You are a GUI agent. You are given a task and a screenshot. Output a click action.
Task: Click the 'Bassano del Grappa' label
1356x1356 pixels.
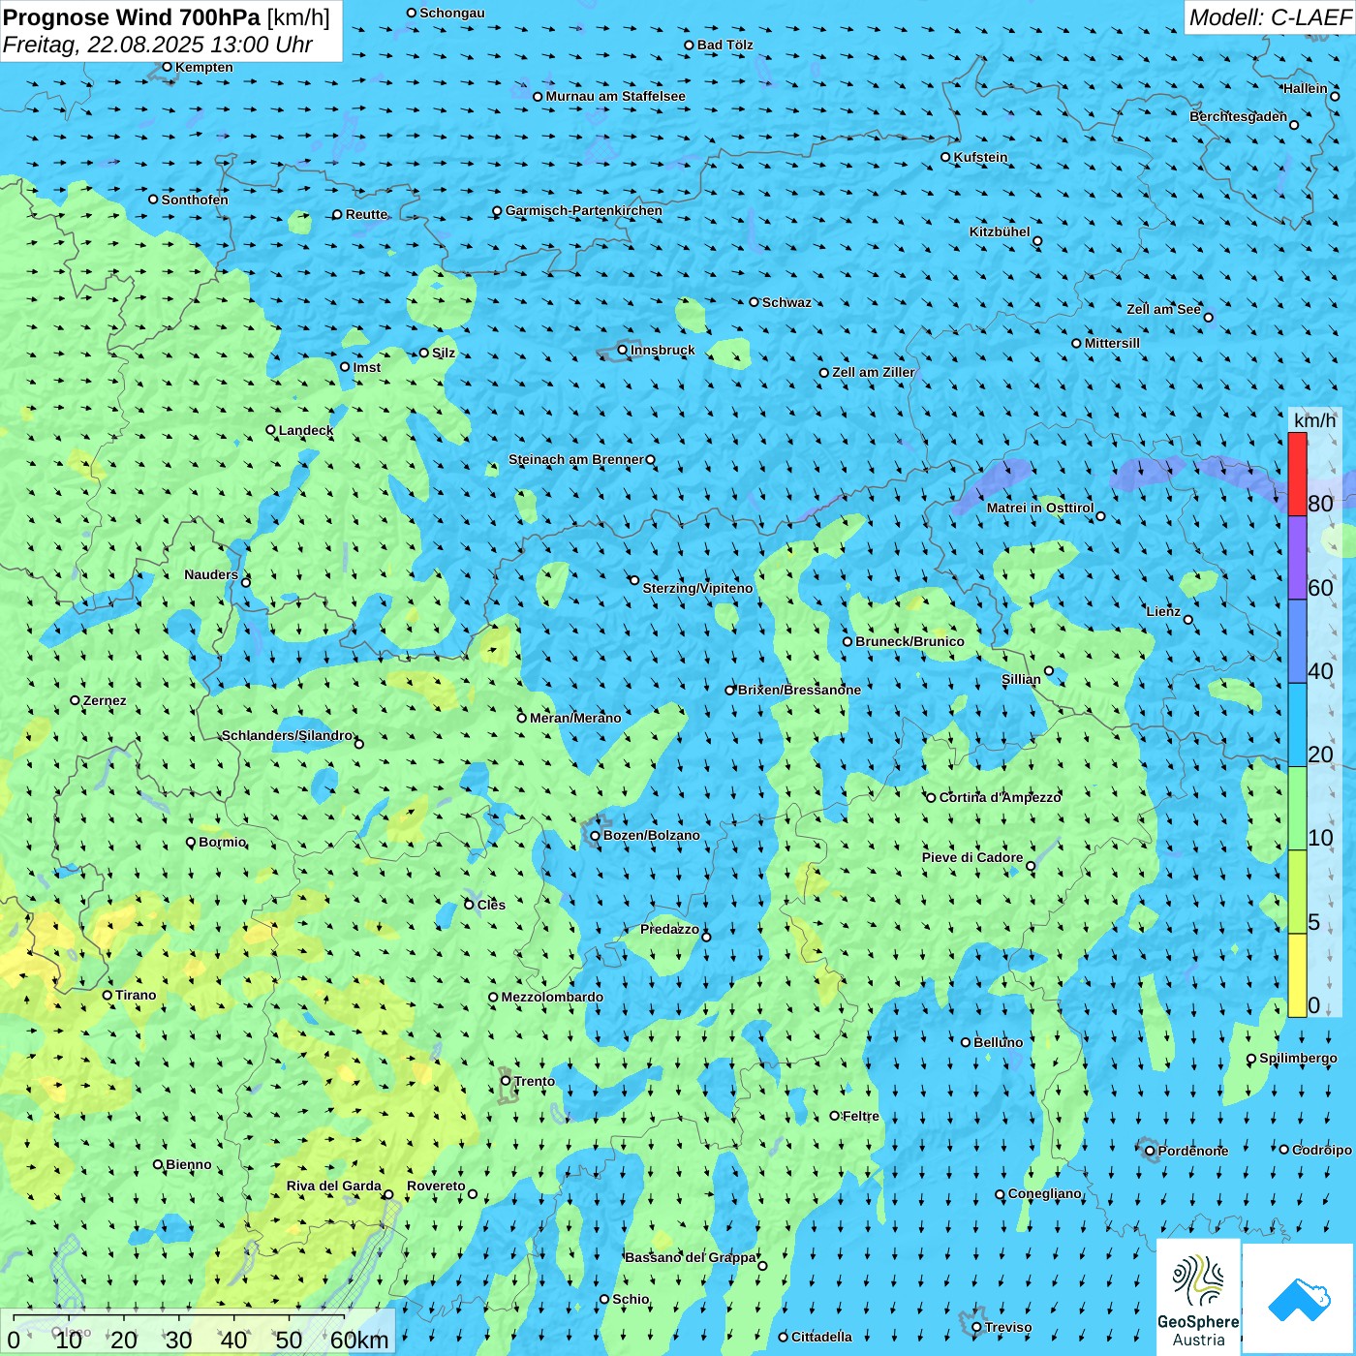691,1257
